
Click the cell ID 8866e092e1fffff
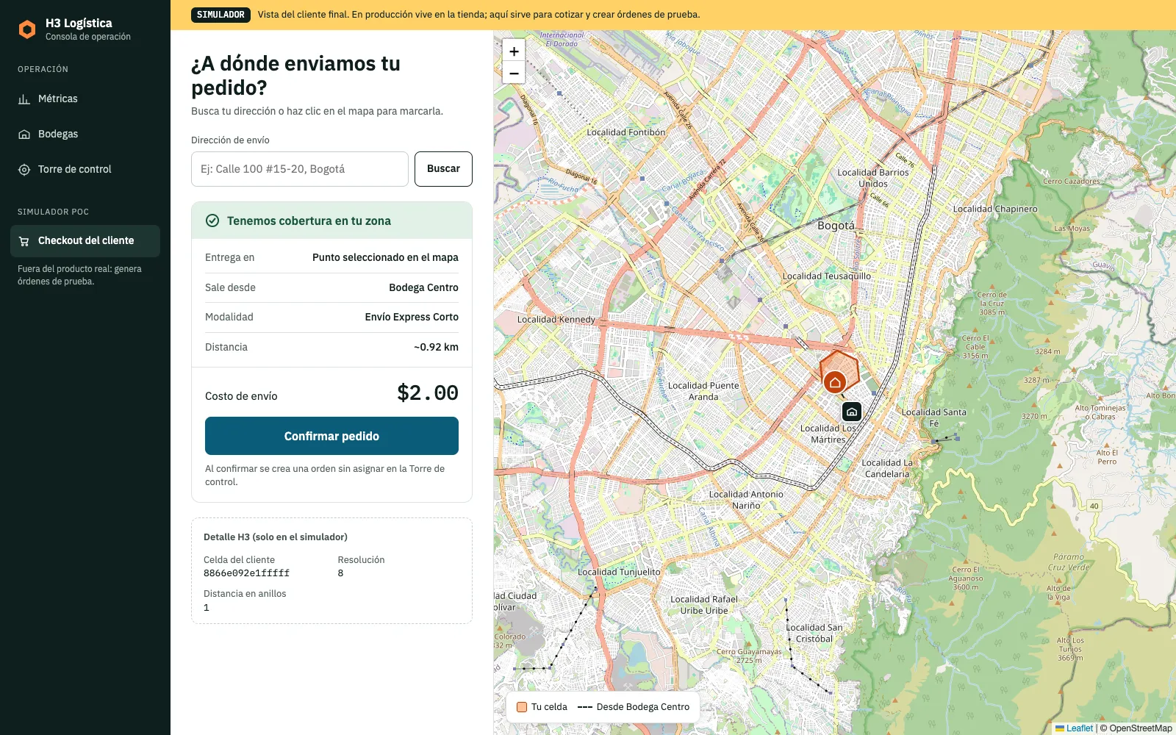click(x=246, y=573)
